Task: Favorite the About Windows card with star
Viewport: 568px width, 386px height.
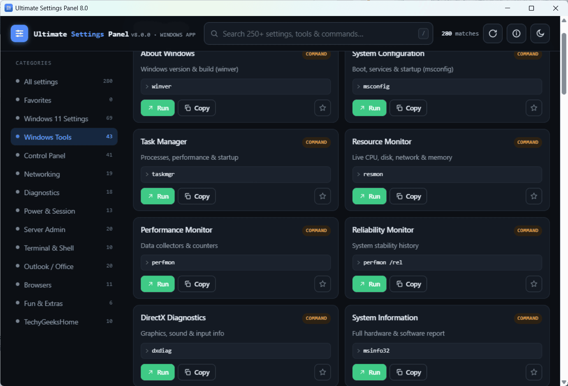Action: click(x=322, y=108)
